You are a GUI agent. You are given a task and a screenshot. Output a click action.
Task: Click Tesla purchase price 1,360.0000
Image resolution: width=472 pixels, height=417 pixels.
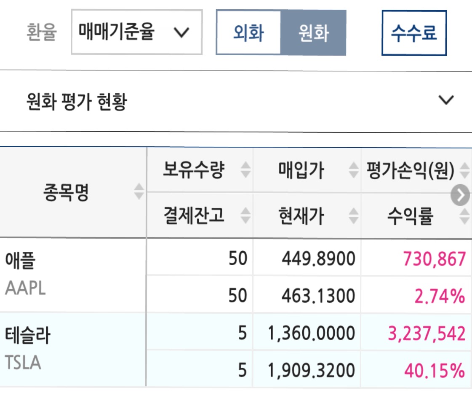point(311,333)
